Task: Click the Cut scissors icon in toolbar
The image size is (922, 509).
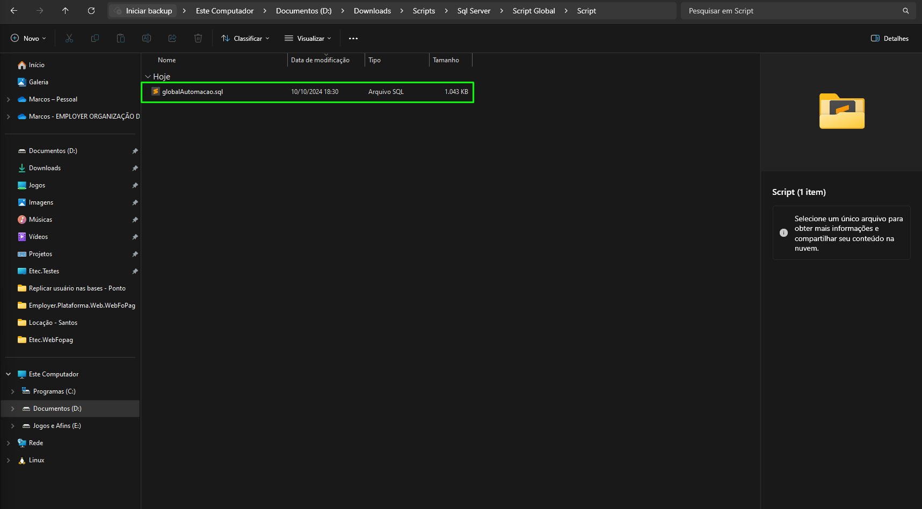Action: pos(69,38)
